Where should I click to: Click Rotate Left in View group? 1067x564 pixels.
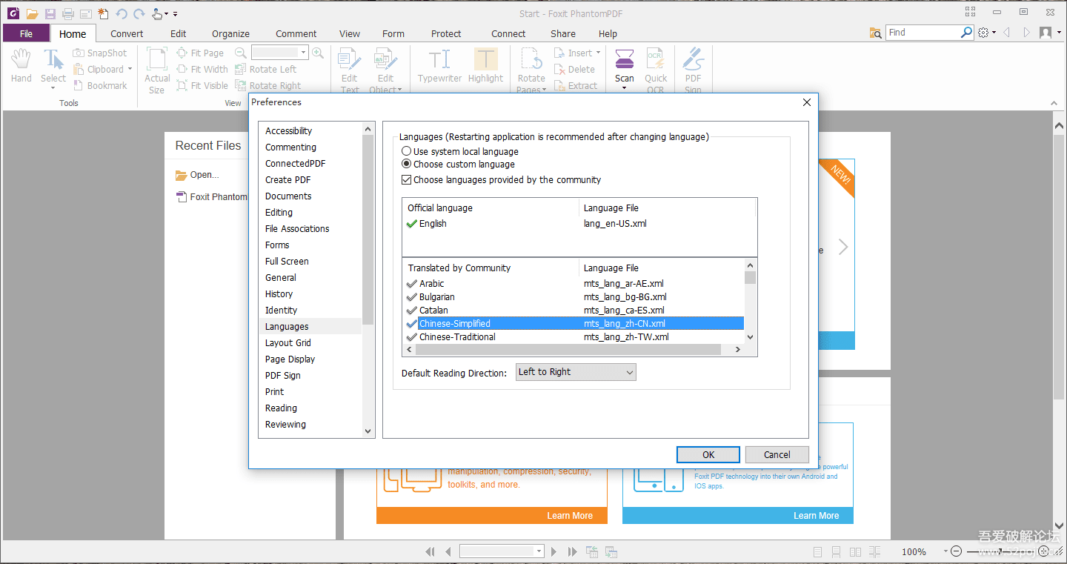point(266,70)
